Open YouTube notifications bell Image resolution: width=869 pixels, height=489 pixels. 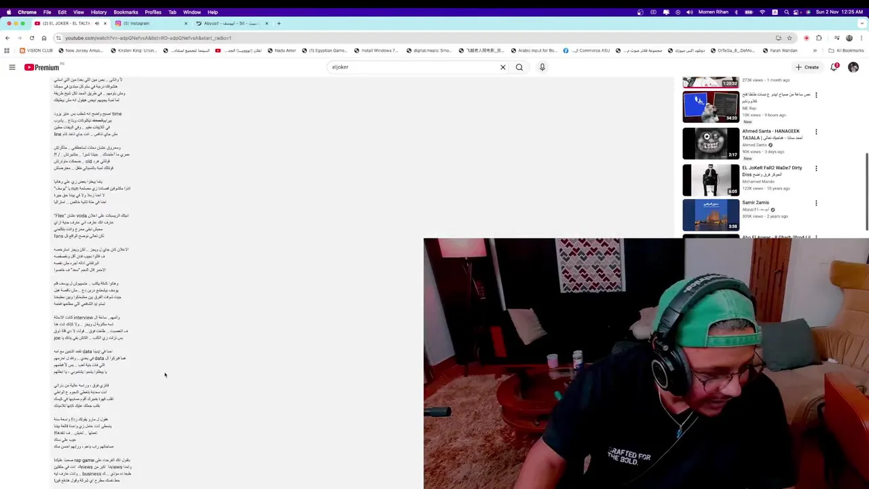(x=834, y=67)
